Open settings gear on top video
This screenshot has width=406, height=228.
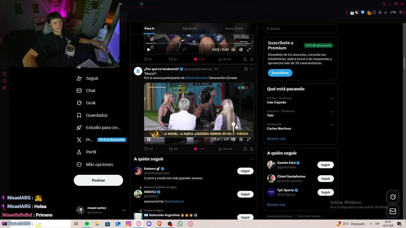pos(241,50)
